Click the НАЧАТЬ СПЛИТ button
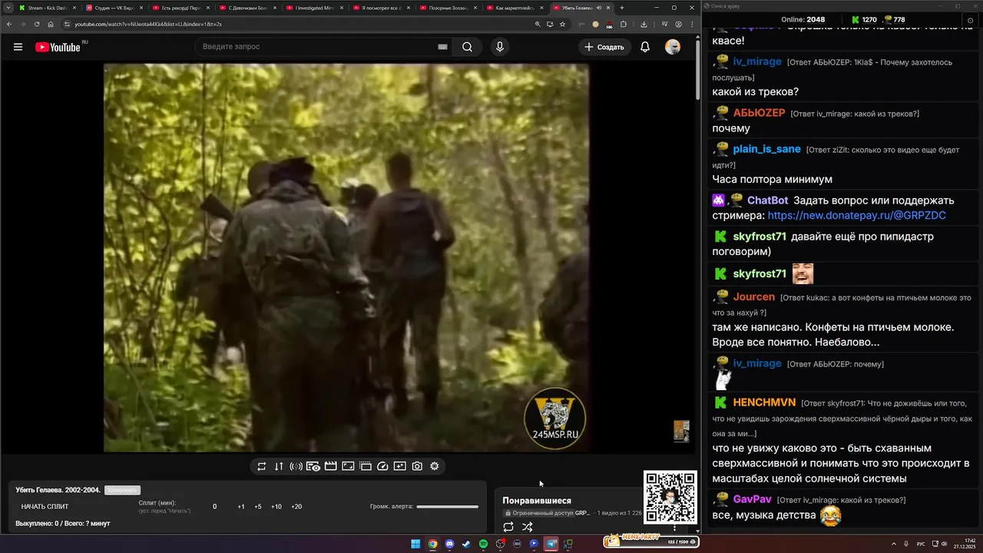Viewport: 983px width, 553px height. click(45, 507)
